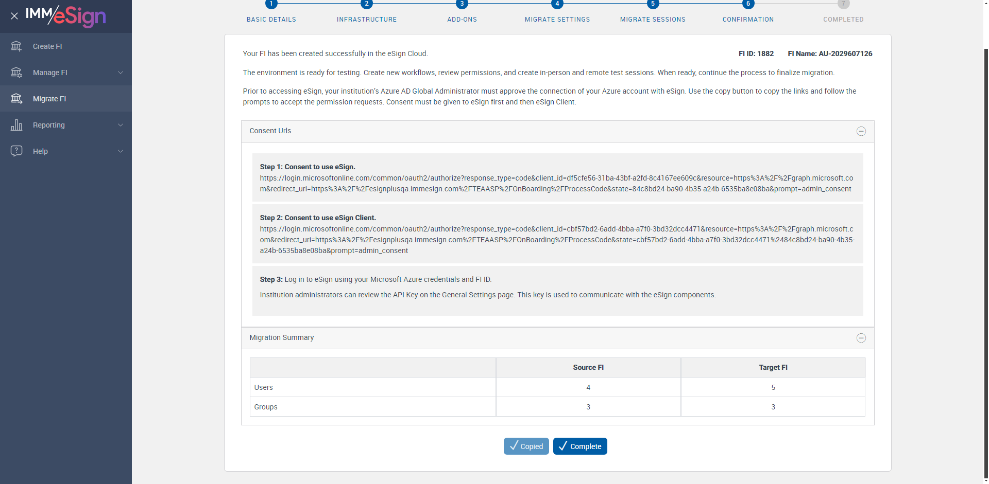Viewport: 989px width, 484px height.
Task: Click the page vertical scrollbar
Action: (x=986, y=262)
